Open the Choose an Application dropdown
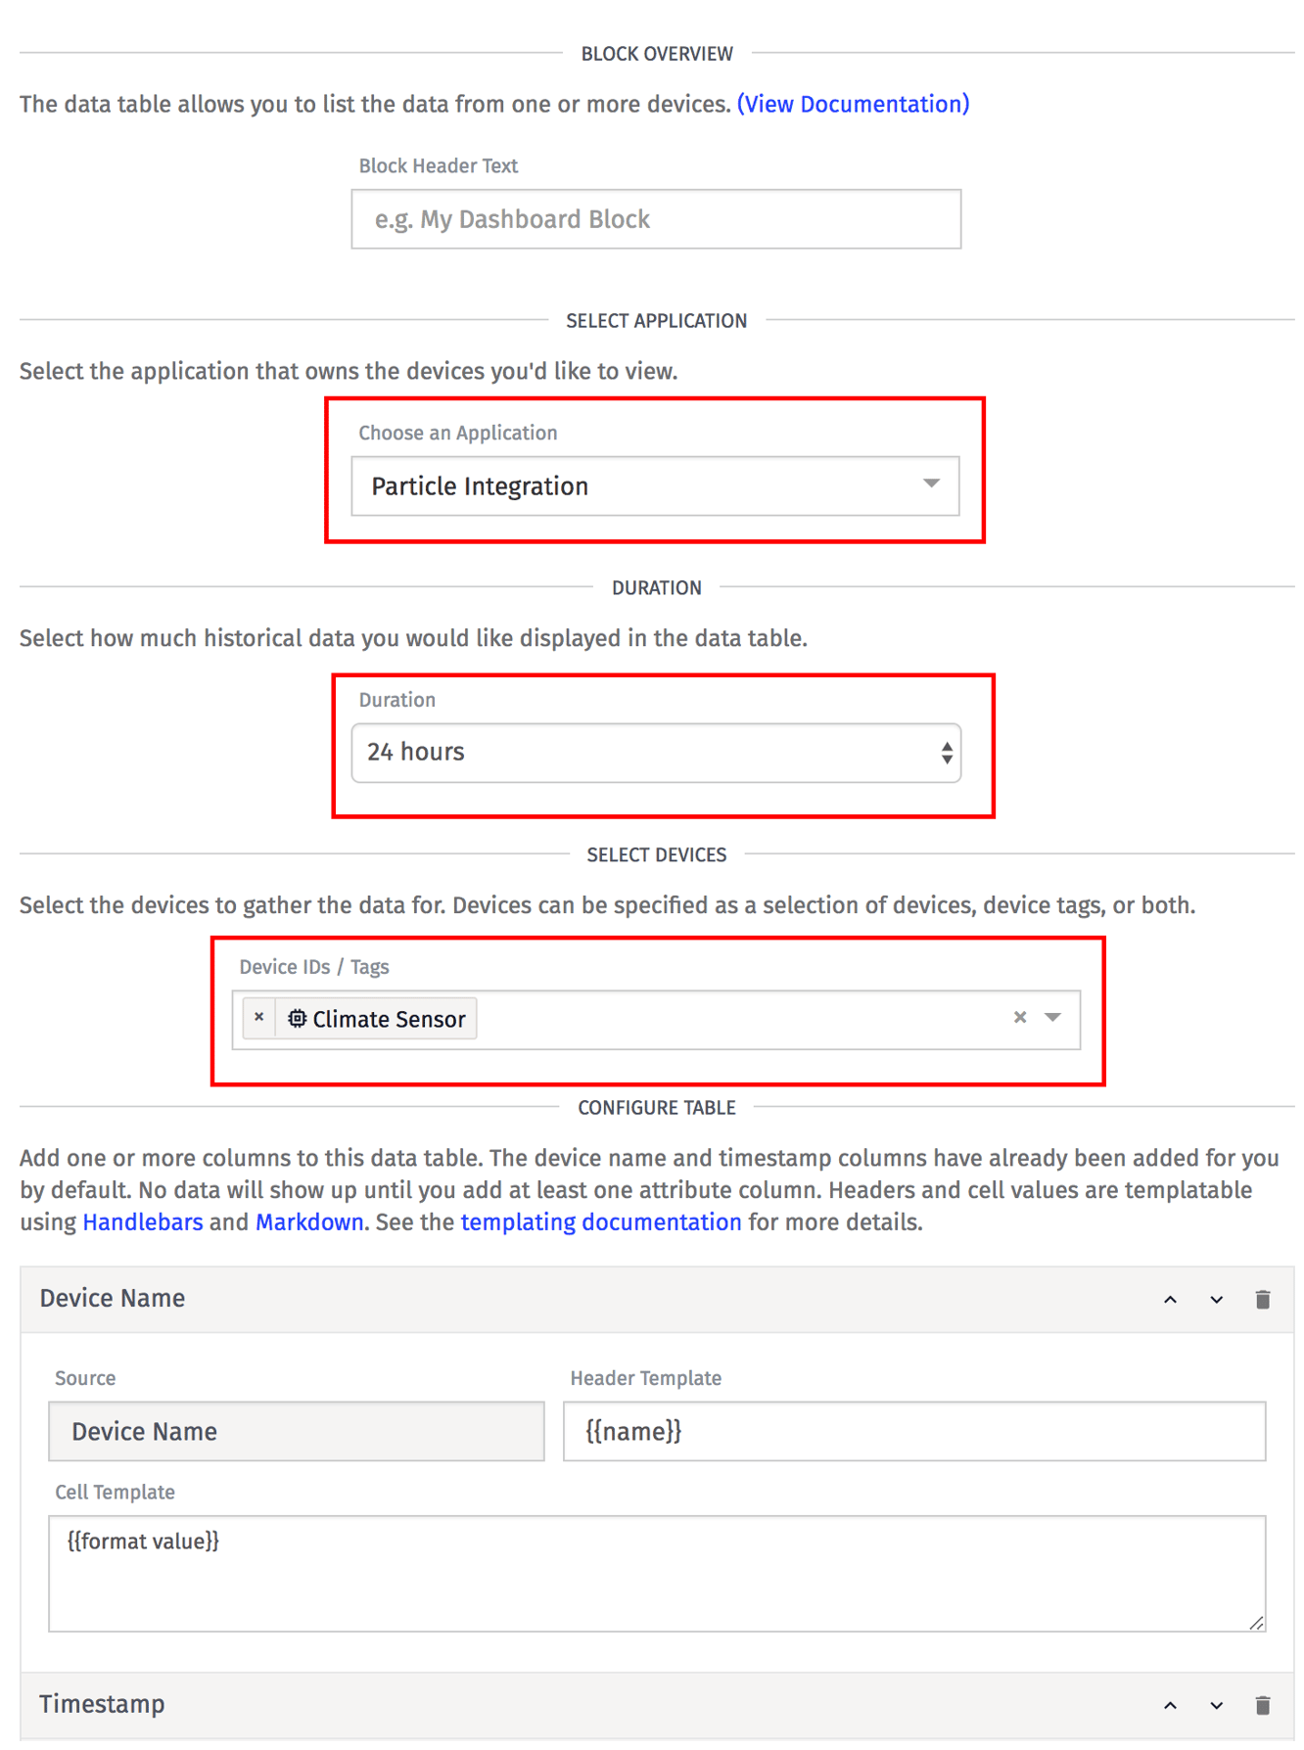This screenshot has width=1304, height=1750. (x=655, y=486)
